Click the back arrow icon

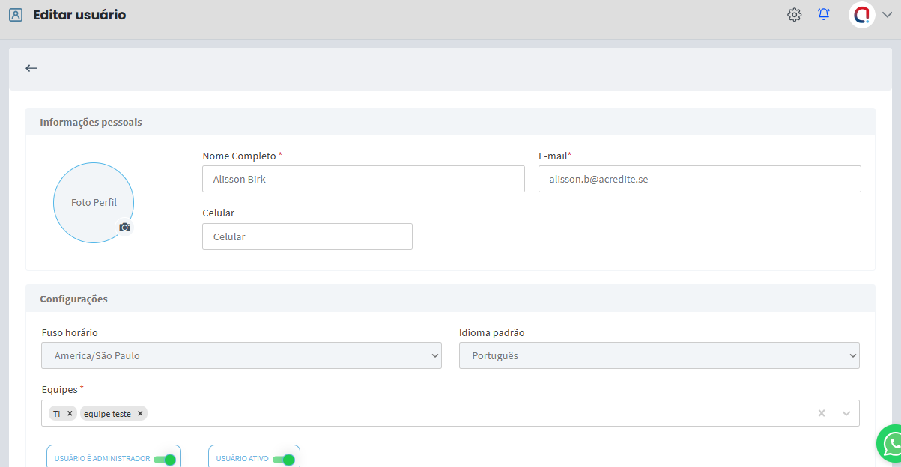pyautogui.click(x=31, y=68)
